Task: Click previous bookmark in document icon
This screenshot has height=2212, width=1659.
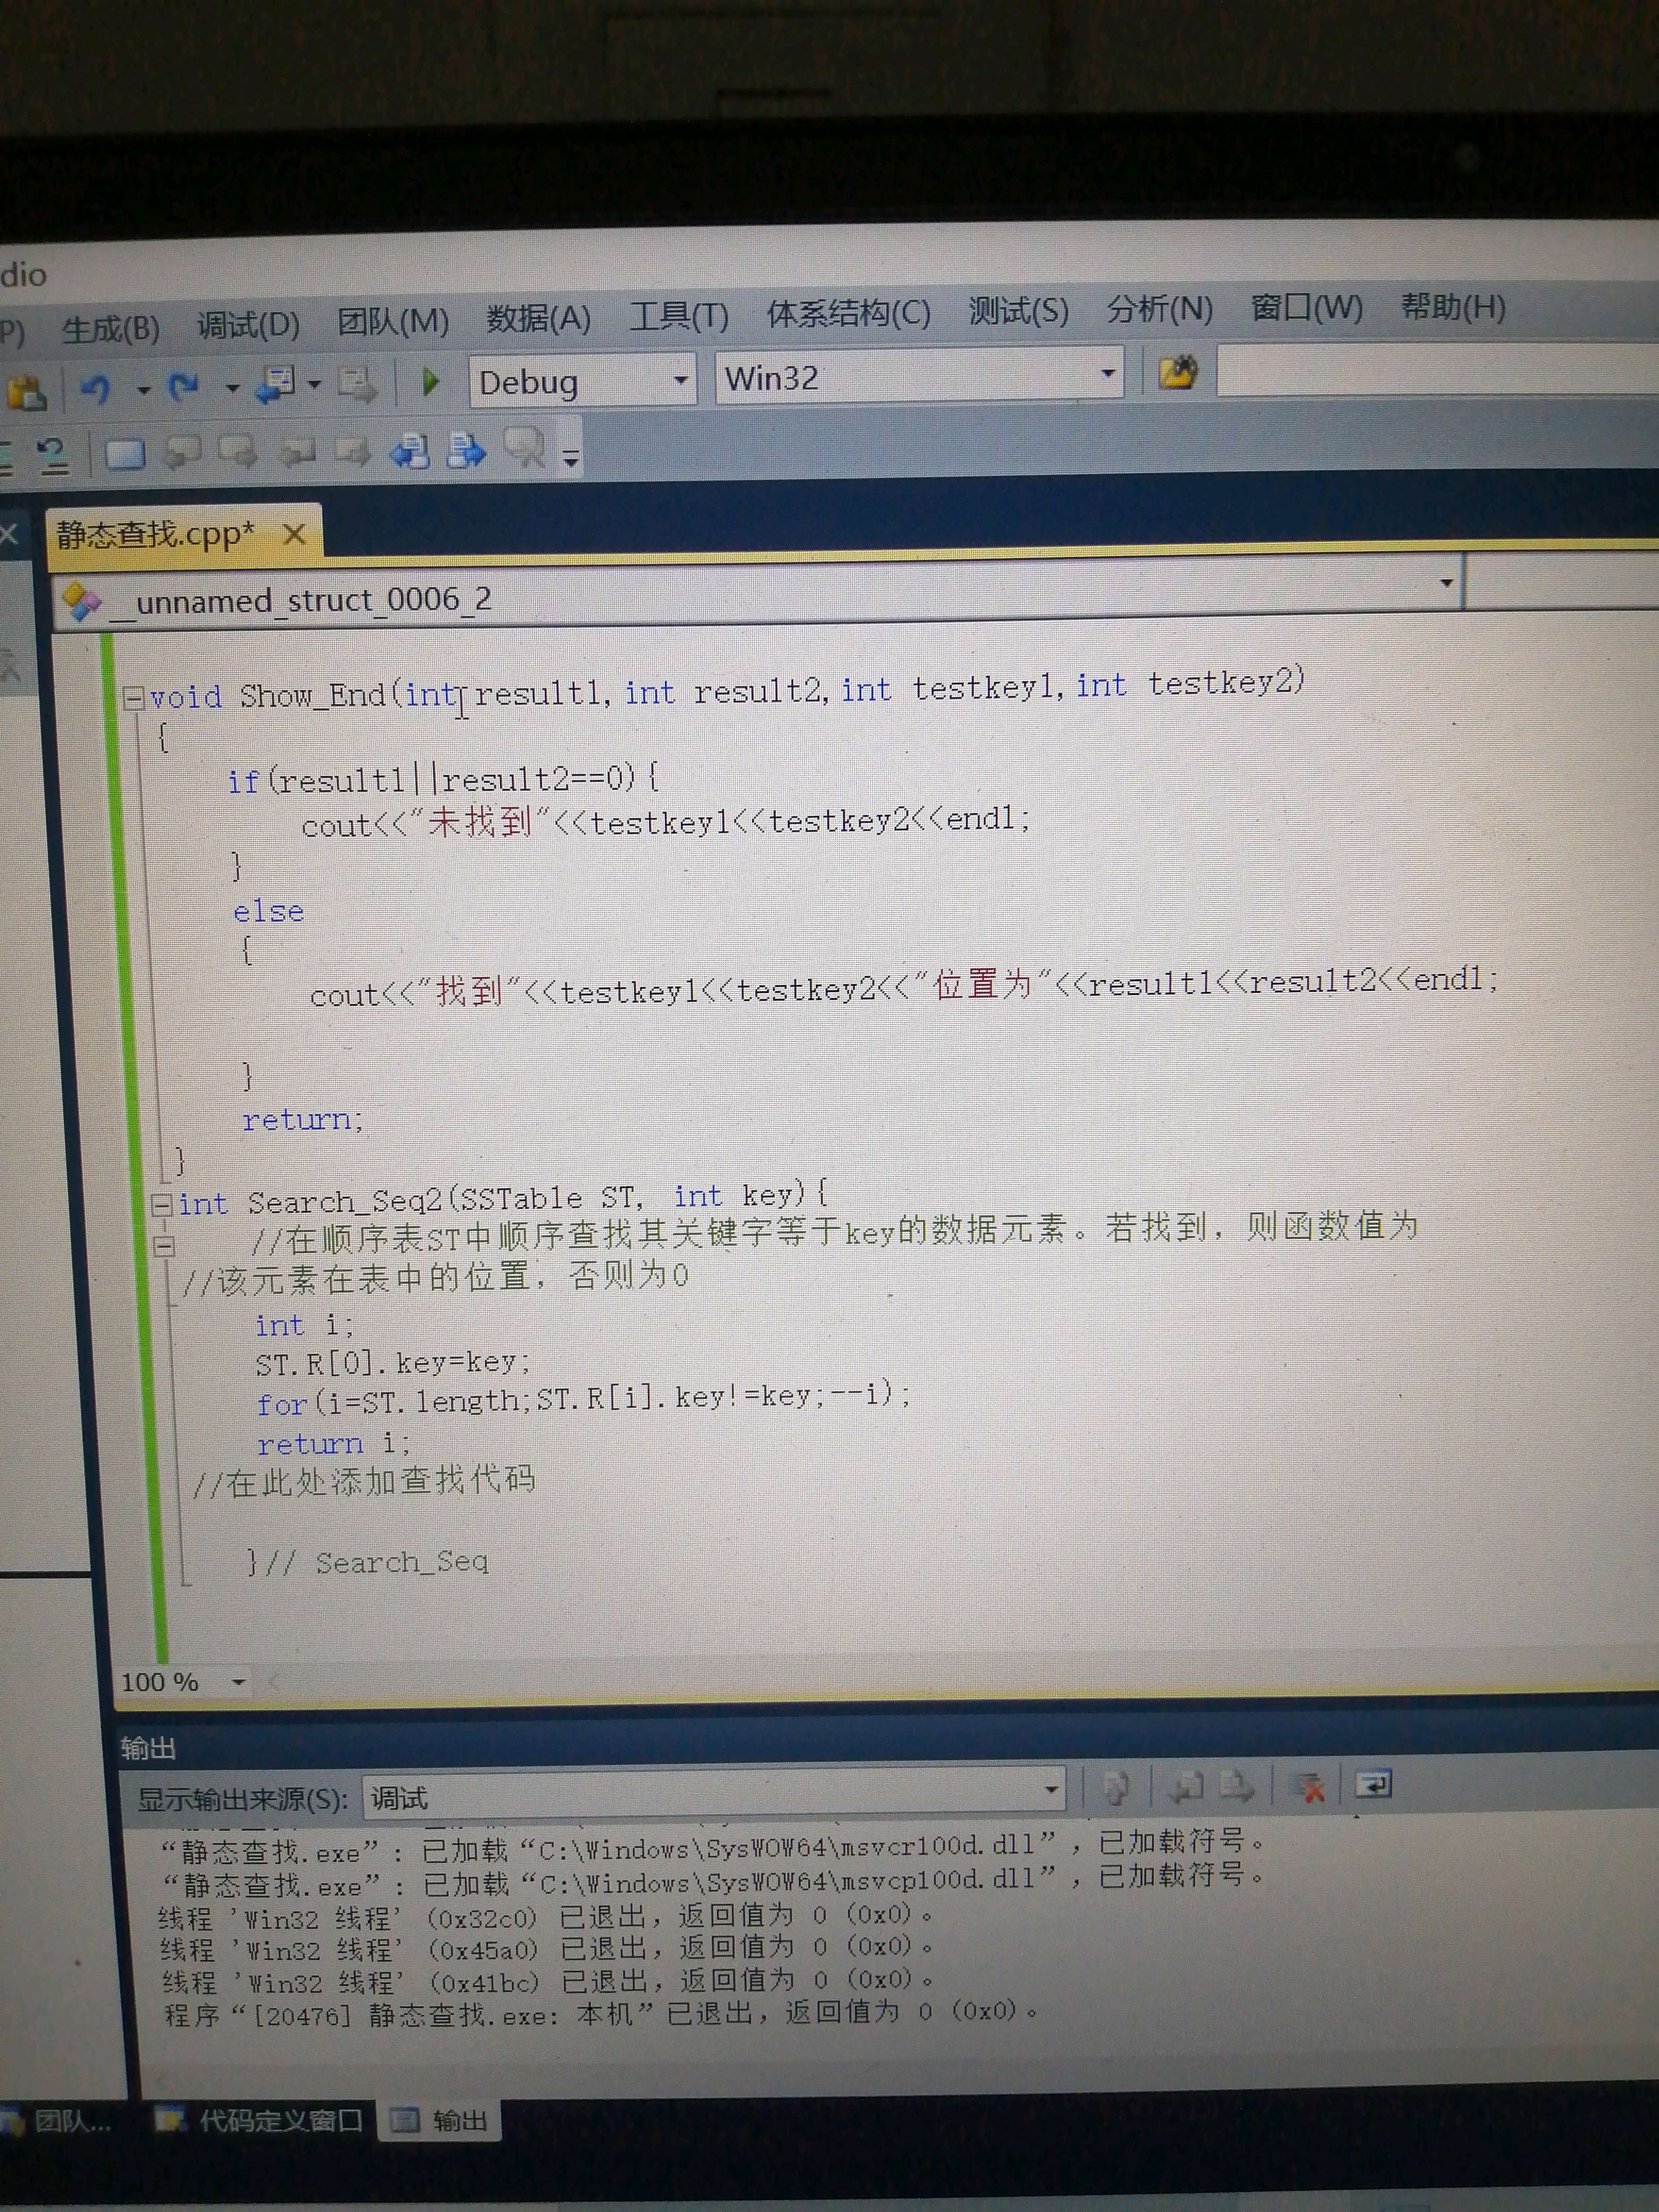Action: click(410, 452)
